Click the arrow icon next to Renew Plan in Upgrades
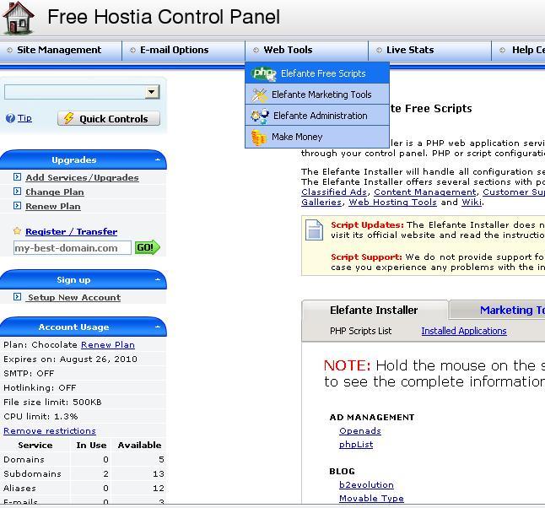This screenshot has height=508, width=545. click(x=17, y=206)
